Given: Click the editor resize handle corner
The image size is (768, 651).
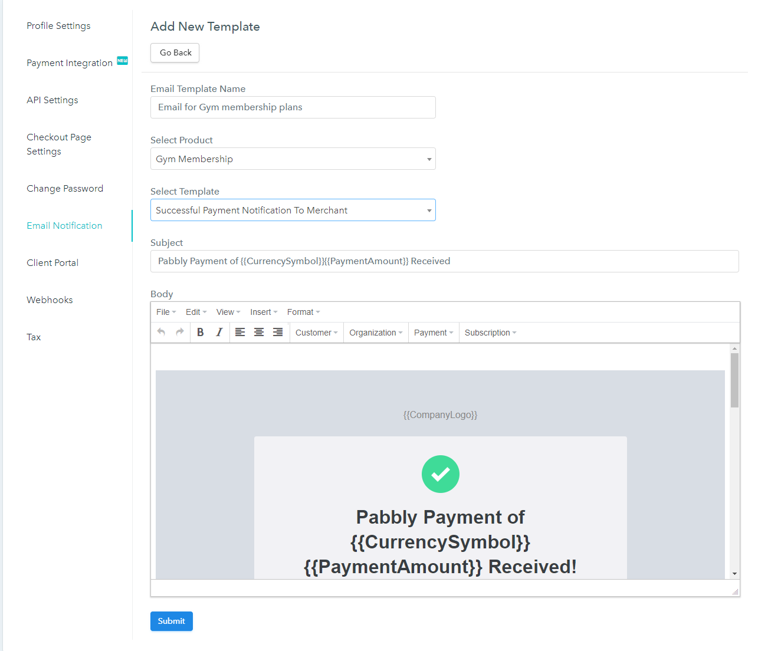Looking at the screenshot, I should click(735, 591).
